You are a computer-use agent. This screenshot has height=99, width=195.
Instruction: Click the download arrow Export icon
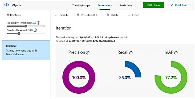click(129, 15)
